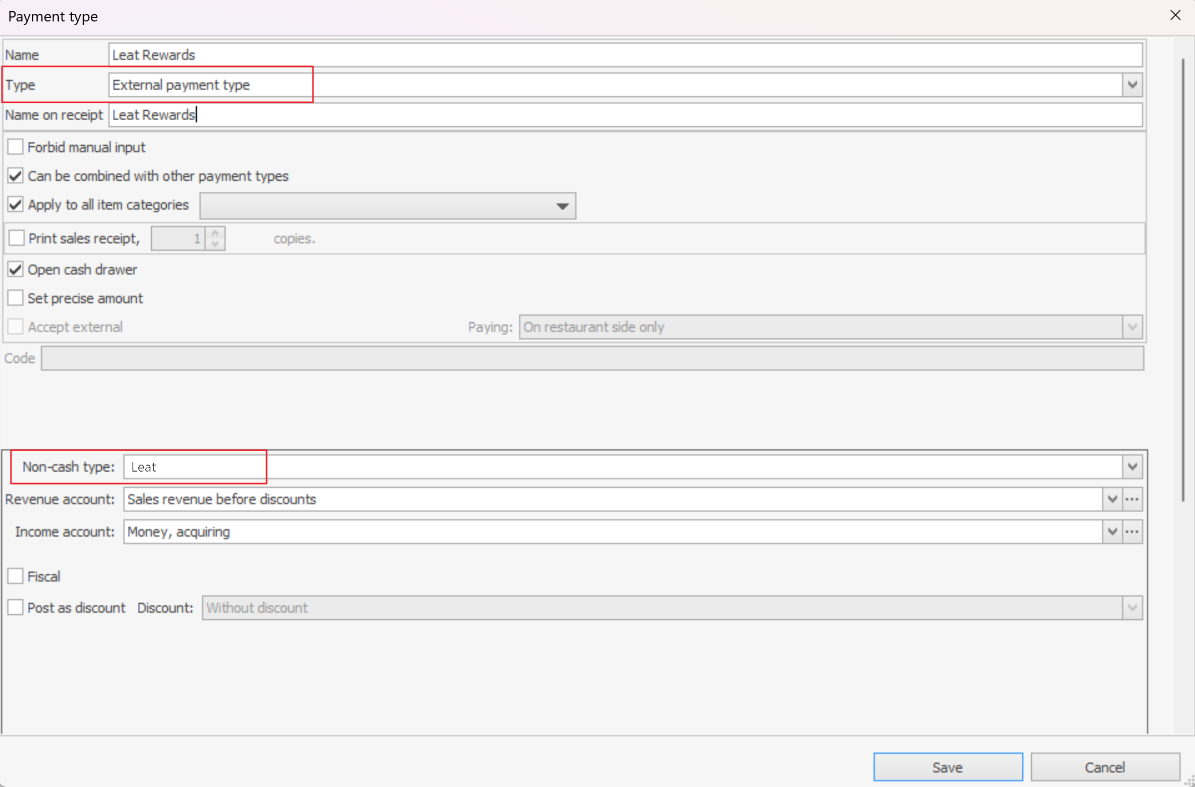Decrease copies with spinner down arrow
This screenshot has width=1195, height=787.
(x=215, y=244)
